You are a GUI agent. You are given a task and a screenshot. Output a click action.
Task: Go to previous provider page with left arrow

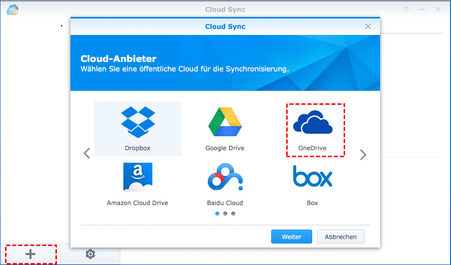87,153
